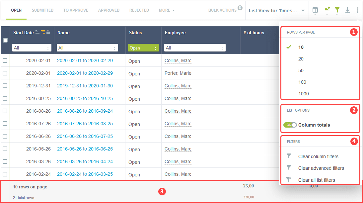The height and width of the screenshot is (203, 363).
Task: Click the Name column header
Action: [63, 33]
